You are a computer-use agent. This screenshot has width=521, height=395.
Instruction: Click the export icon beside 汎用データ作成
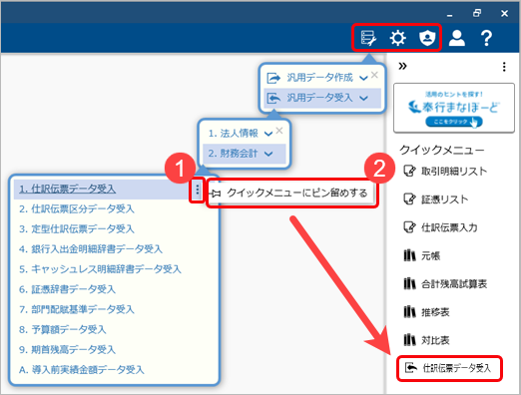tap(273, 78)
